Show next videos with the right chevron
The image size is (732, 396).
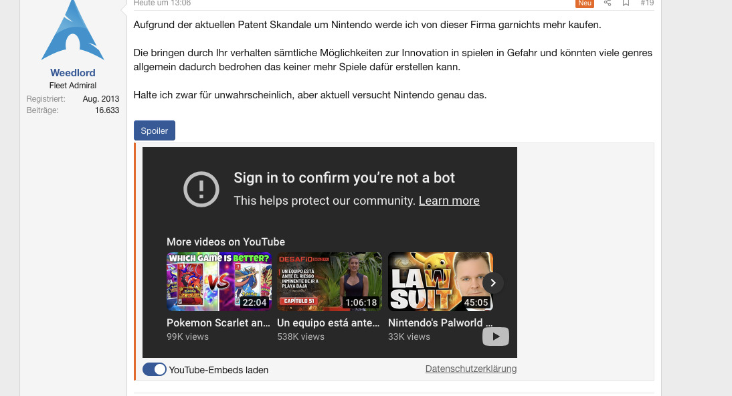(x=493, y=283)
